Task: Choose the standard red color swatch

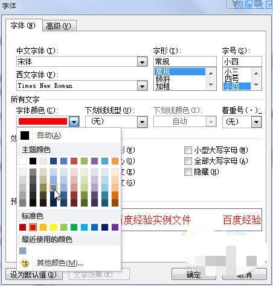Action: (x=33, y=227)
